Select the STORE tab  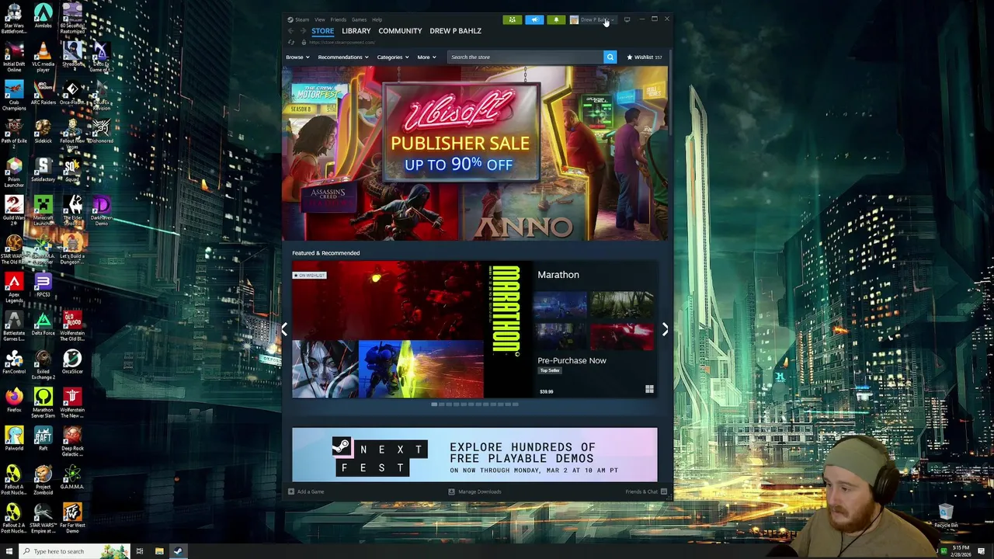point(323,31)
